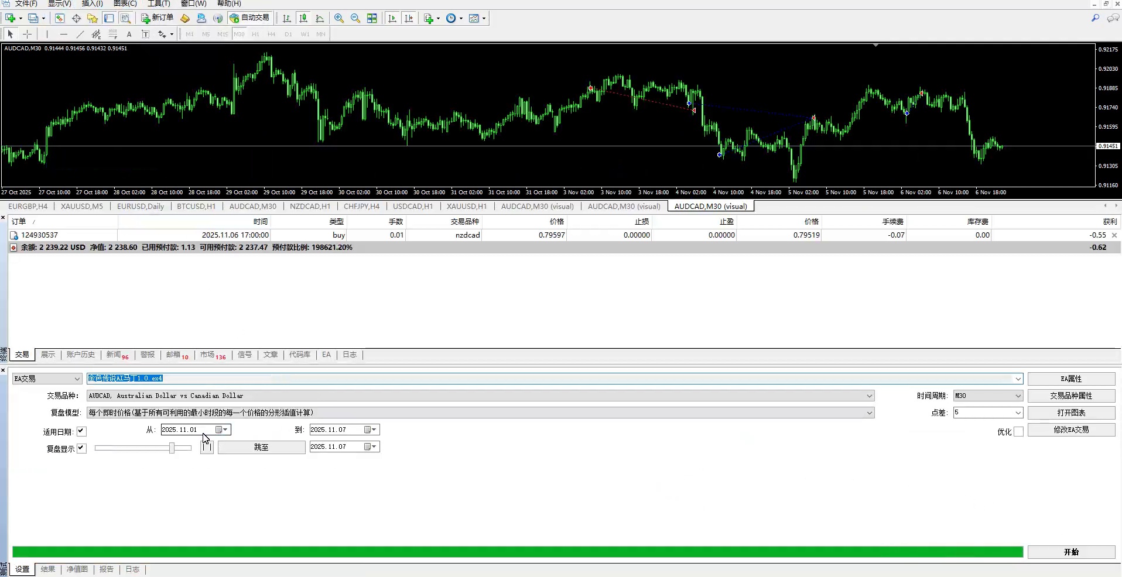
Task: Select the M30 timeframe button
Action: (x=239, y=34)
